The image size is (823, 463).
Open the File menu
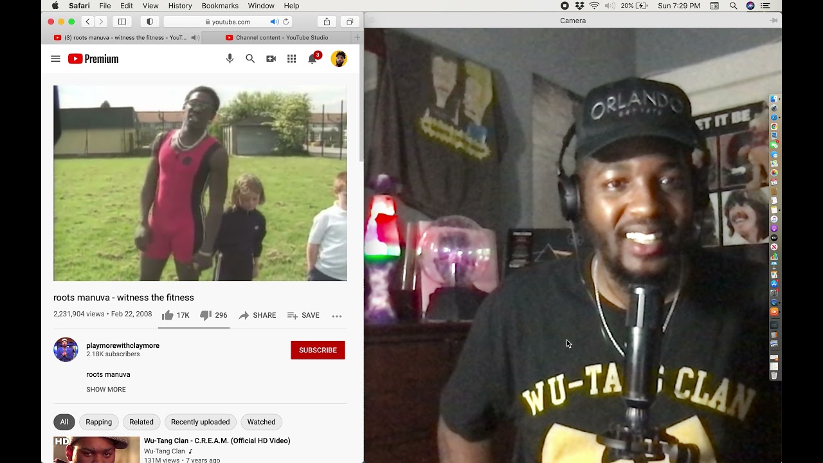pos(105,6)
